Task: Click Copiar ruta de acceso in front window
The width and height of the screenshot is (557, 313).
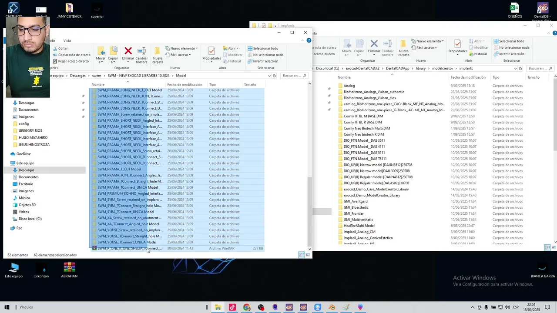Action: tap(71, 55)
